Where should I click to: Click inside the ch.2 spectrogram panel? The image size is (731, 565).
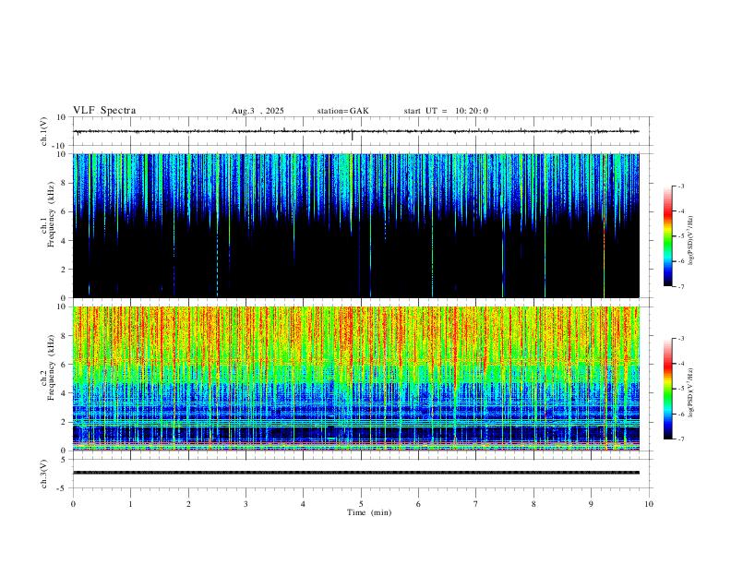[356, 379]
